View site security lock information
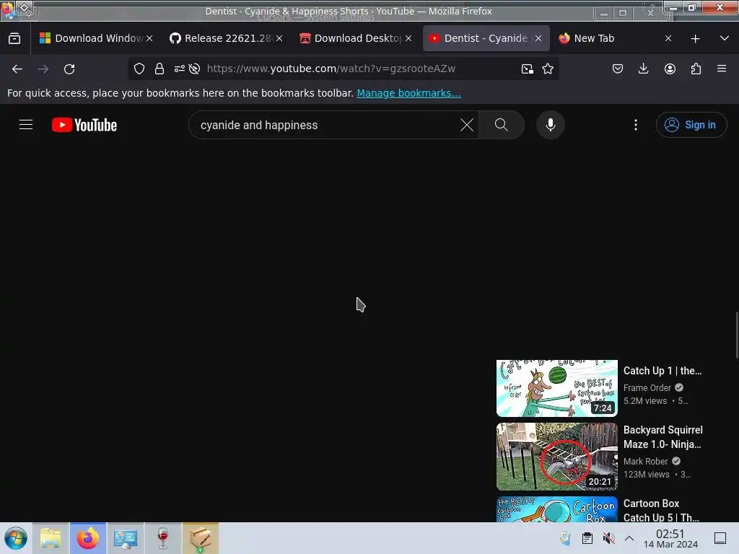Image resolution: width=739 pixels, height=554 pixels. (x=159, y=69)
